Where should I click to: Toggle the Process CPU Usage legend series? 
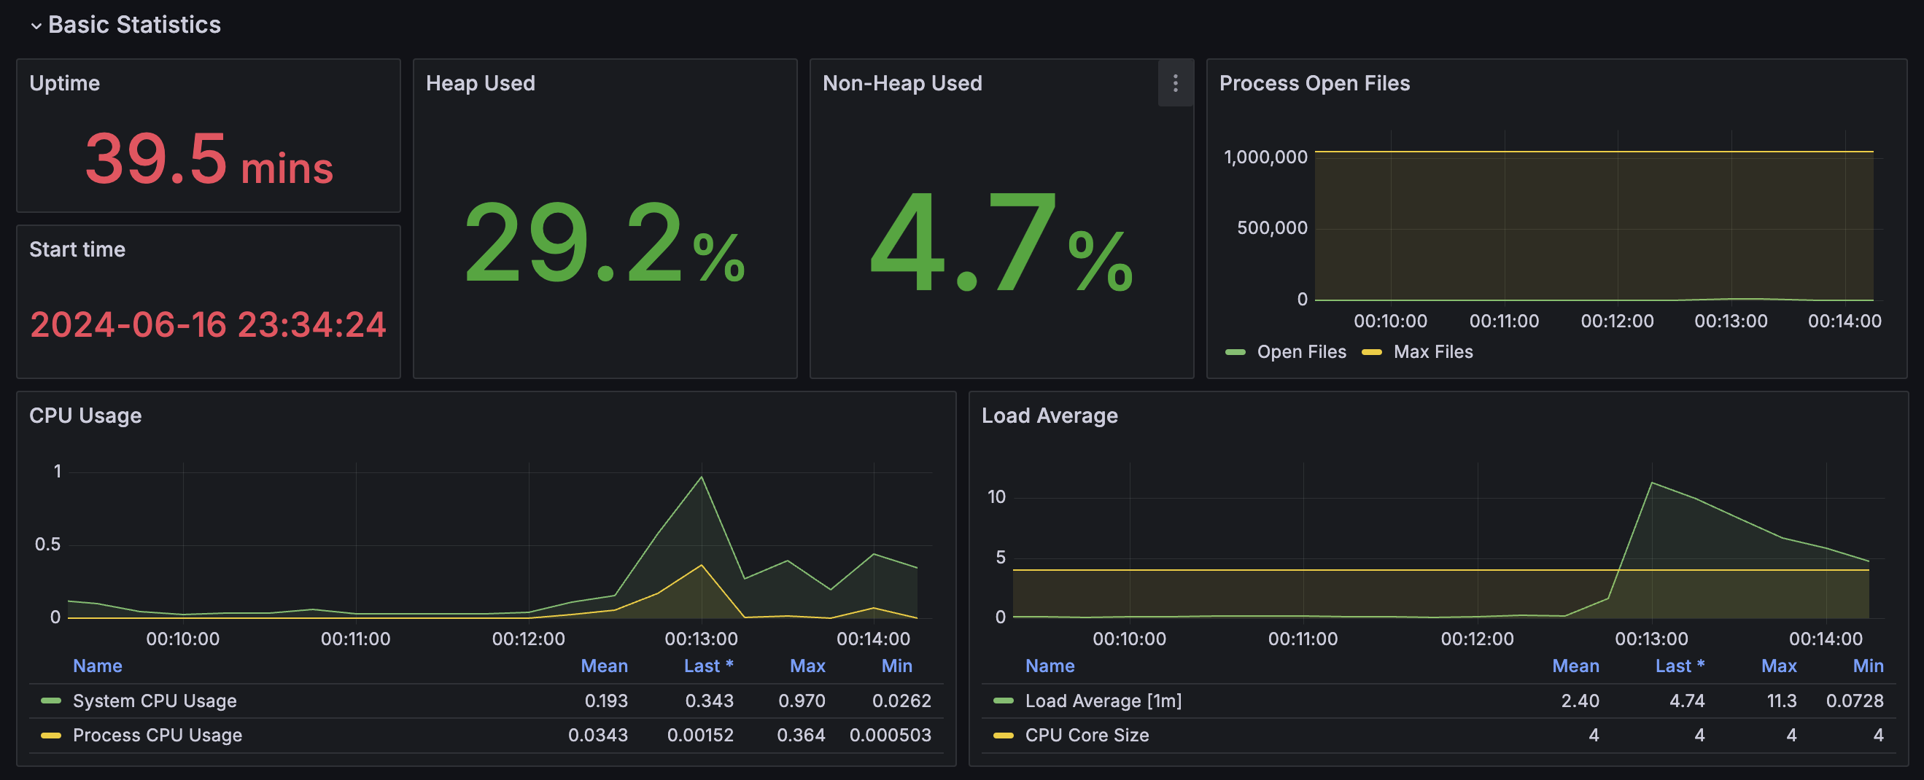pyautogui.click(x=157, y=736)
